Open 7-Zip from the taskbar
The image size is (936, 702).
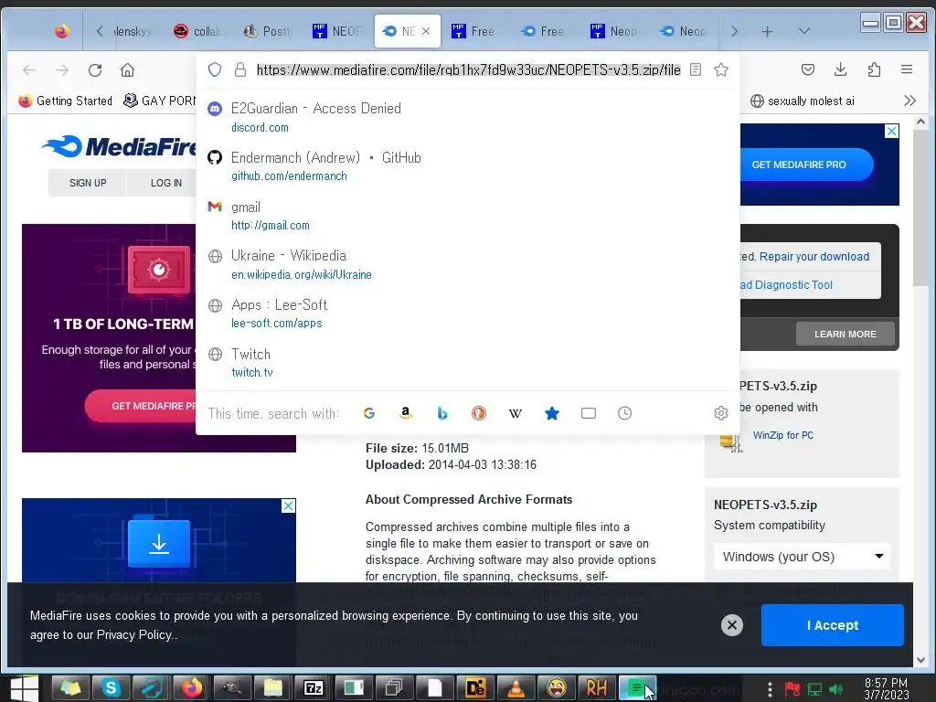click(x=314, y=688)
